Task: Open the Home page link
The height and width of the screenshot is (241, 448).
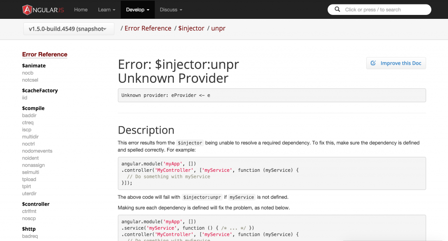Action: 81,10
